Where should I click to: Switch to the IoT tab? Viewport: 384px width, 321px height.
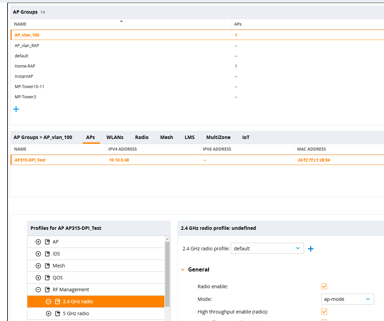246,137
